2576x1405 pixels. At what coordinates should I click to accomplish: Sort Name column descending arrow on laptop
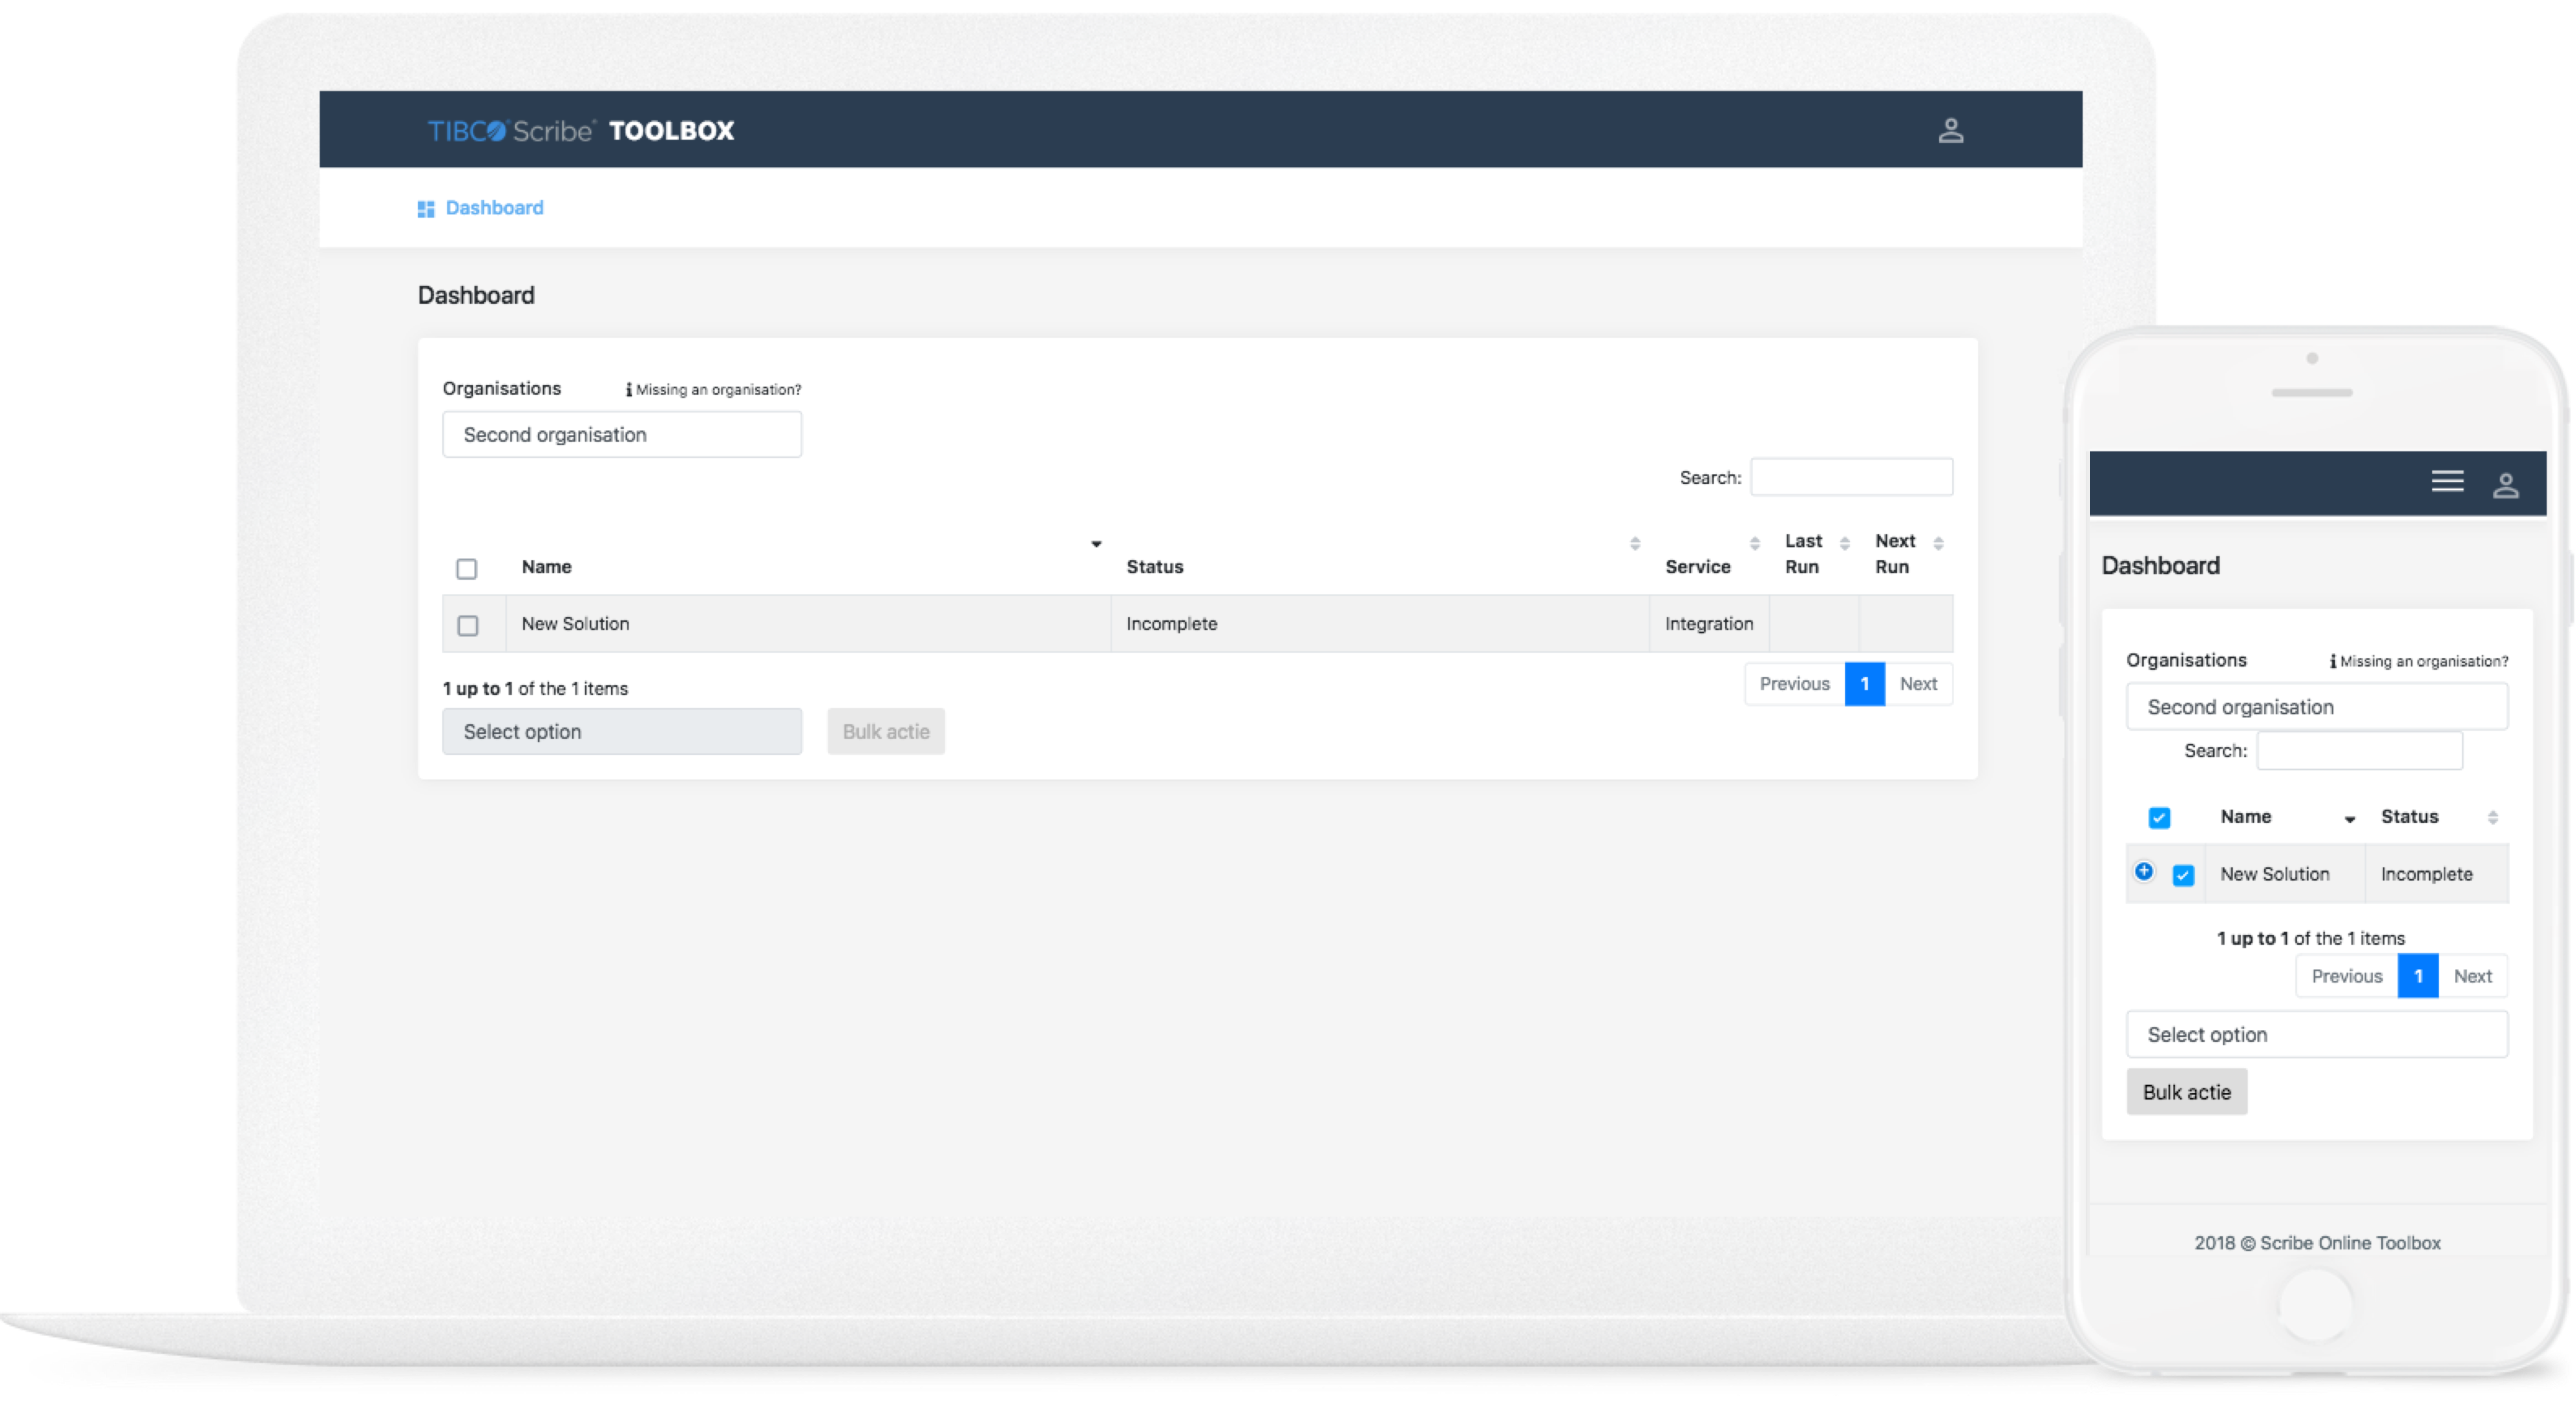1096,544
